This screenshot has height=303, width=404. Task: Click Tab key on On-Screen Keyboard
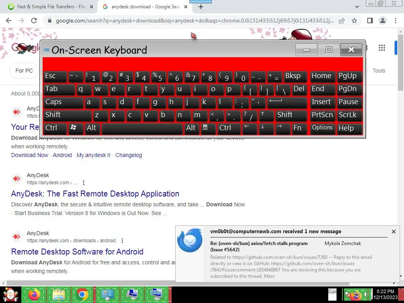[x=59, y=89]
